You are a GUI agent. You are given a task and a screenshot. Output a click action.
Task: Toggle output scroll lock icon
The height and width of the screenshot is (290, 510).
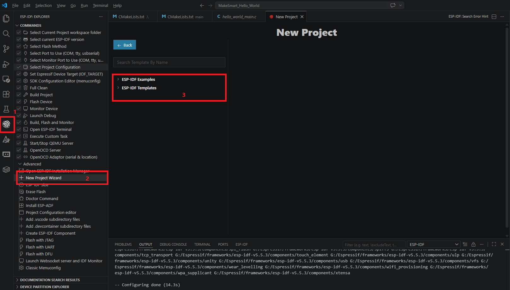pyautogui.click(x=473, y=244)
